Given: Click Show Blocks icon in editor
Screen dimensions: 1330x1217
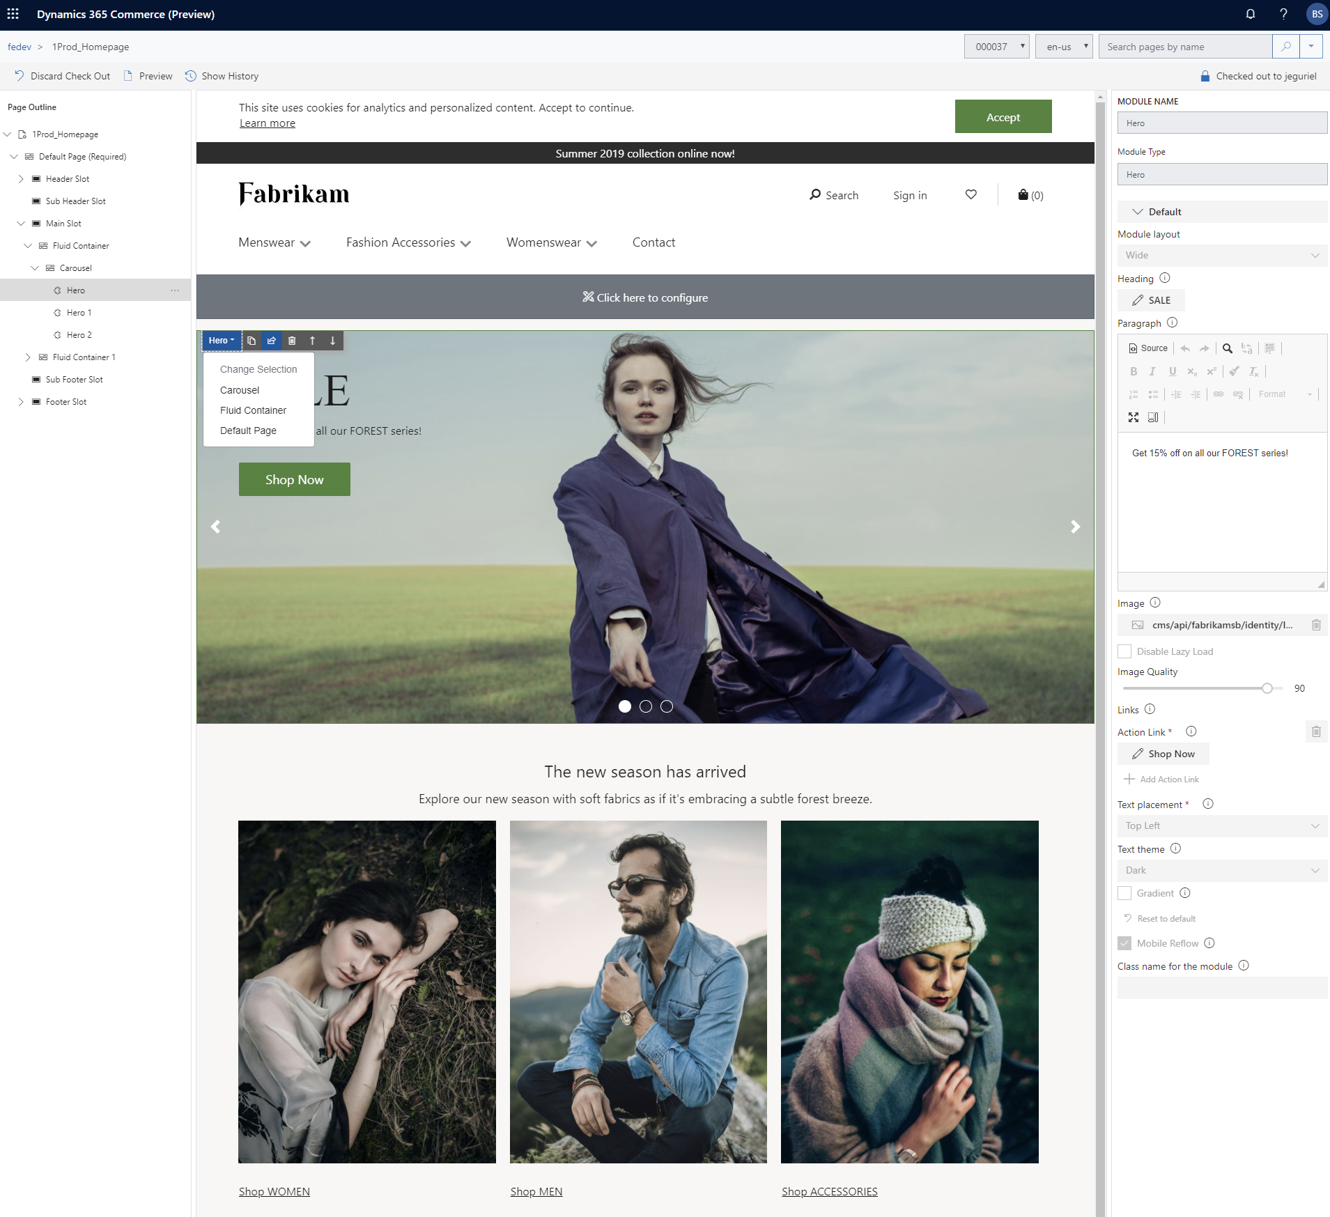Looking at the screenshot, I should tap(1153, 417).
